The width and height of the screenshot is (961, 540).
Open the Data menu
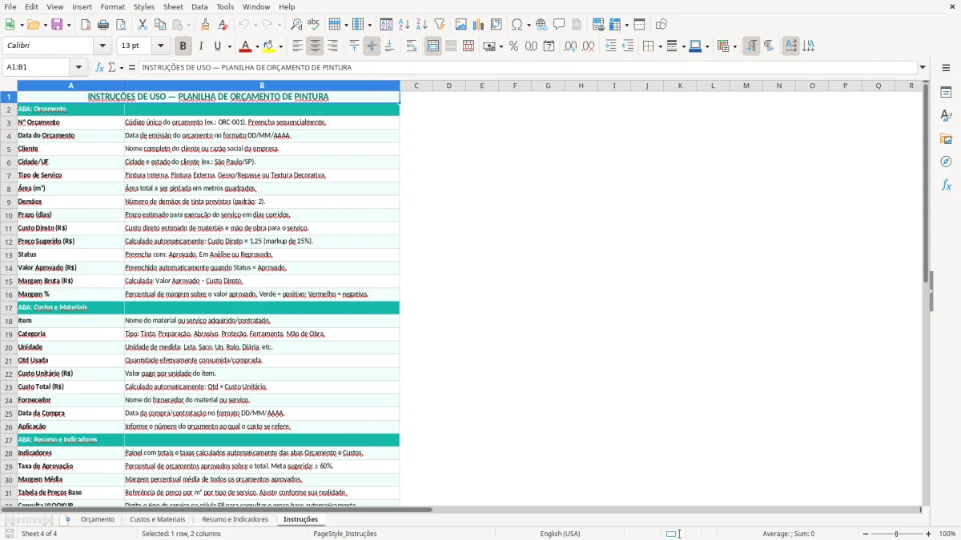click(x=199, y=6)
